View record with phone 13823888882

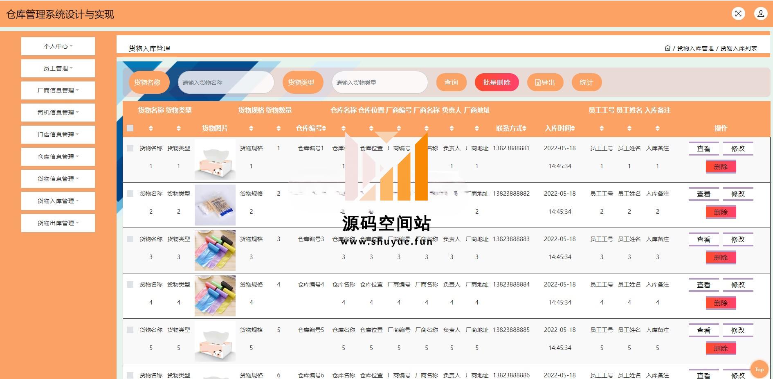tap(703, 194)
